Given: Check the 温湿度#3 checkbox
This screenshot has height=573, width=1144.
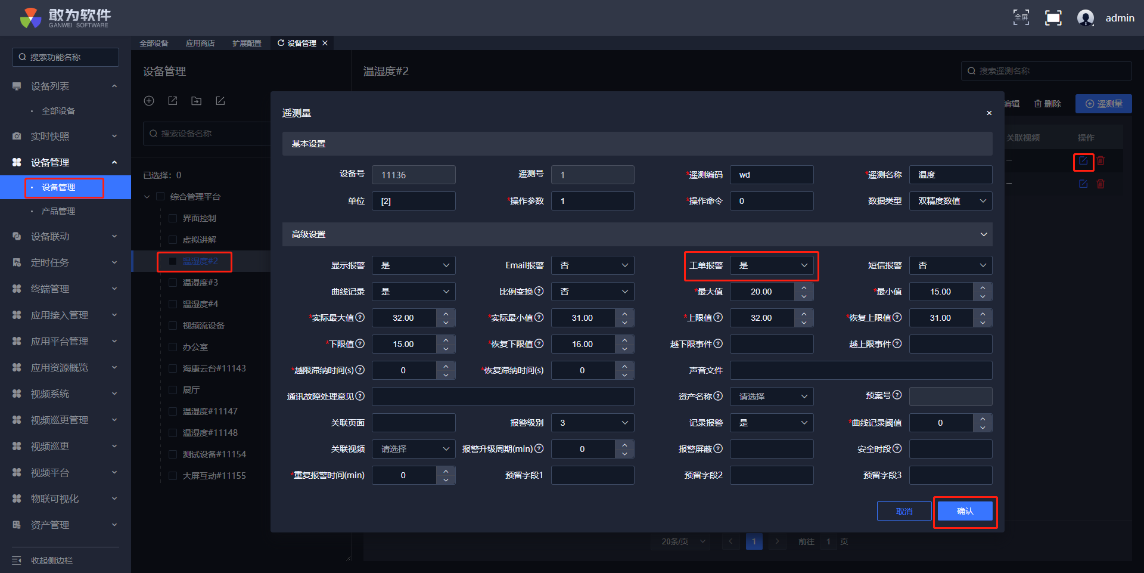Looking at the screenshot, I should [173, 283].
